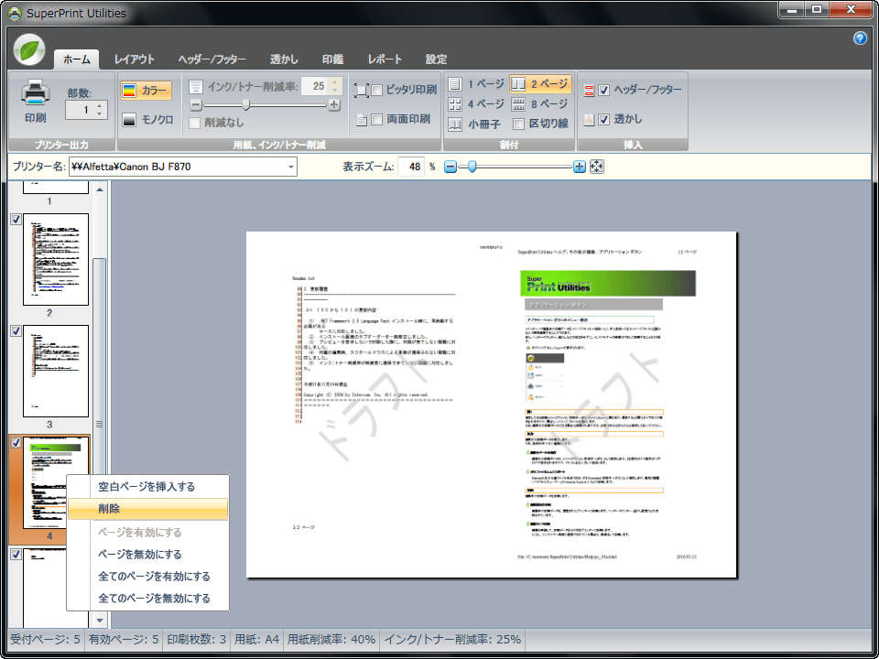Click the zoom in plus button
Screen dimensions: 879x659
point(580,167)
